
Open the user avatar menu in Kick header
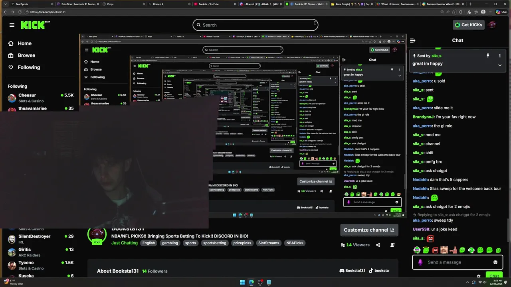(492, 25)
